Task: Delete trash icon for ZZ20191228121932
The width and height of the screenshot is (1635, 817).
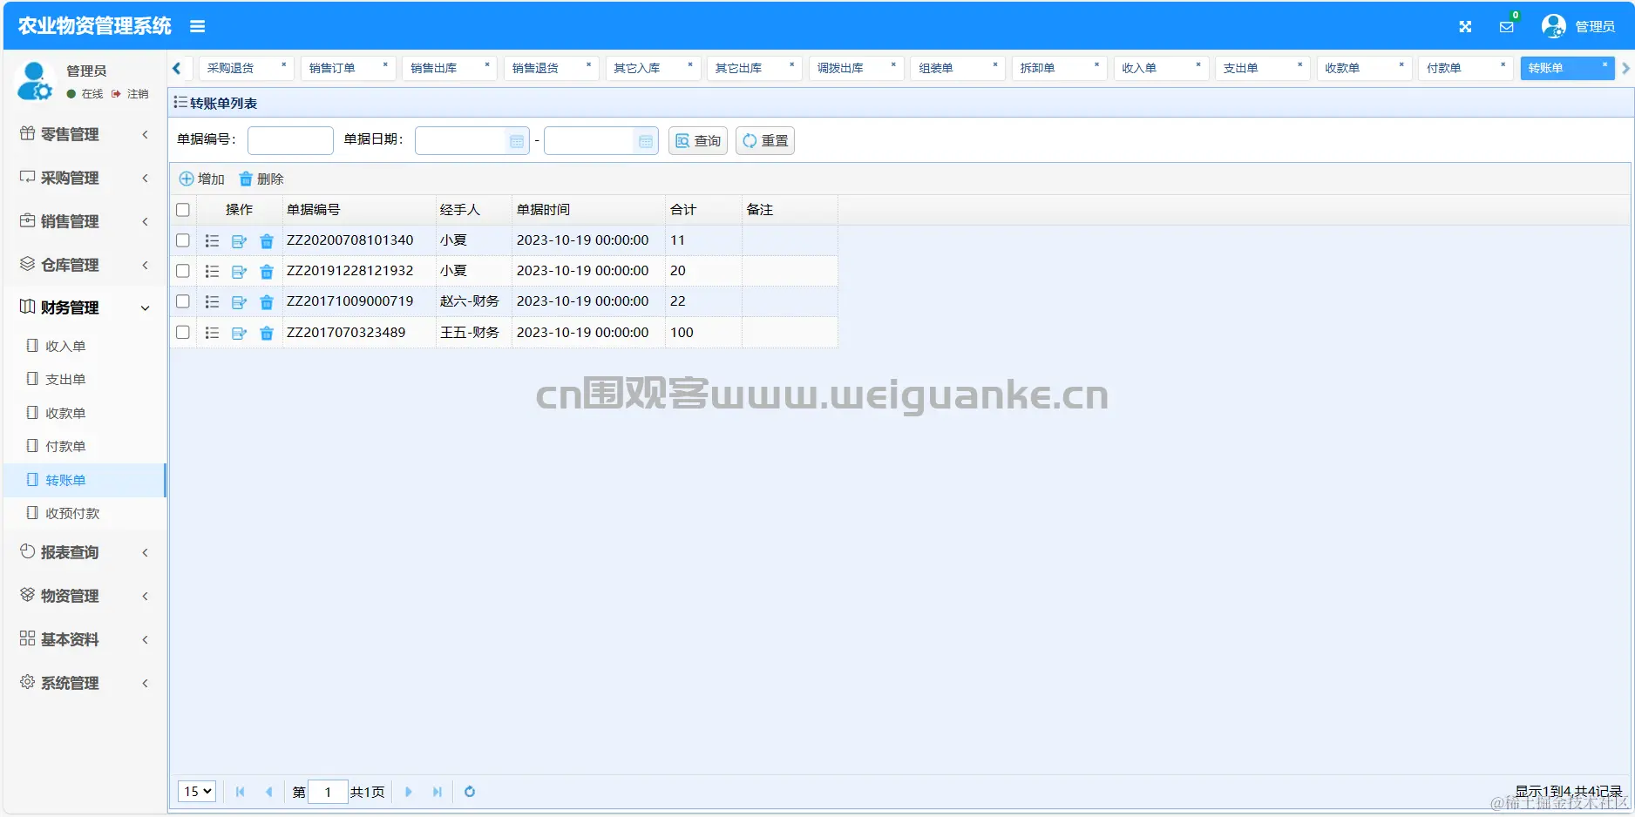Action: point(267,272)
